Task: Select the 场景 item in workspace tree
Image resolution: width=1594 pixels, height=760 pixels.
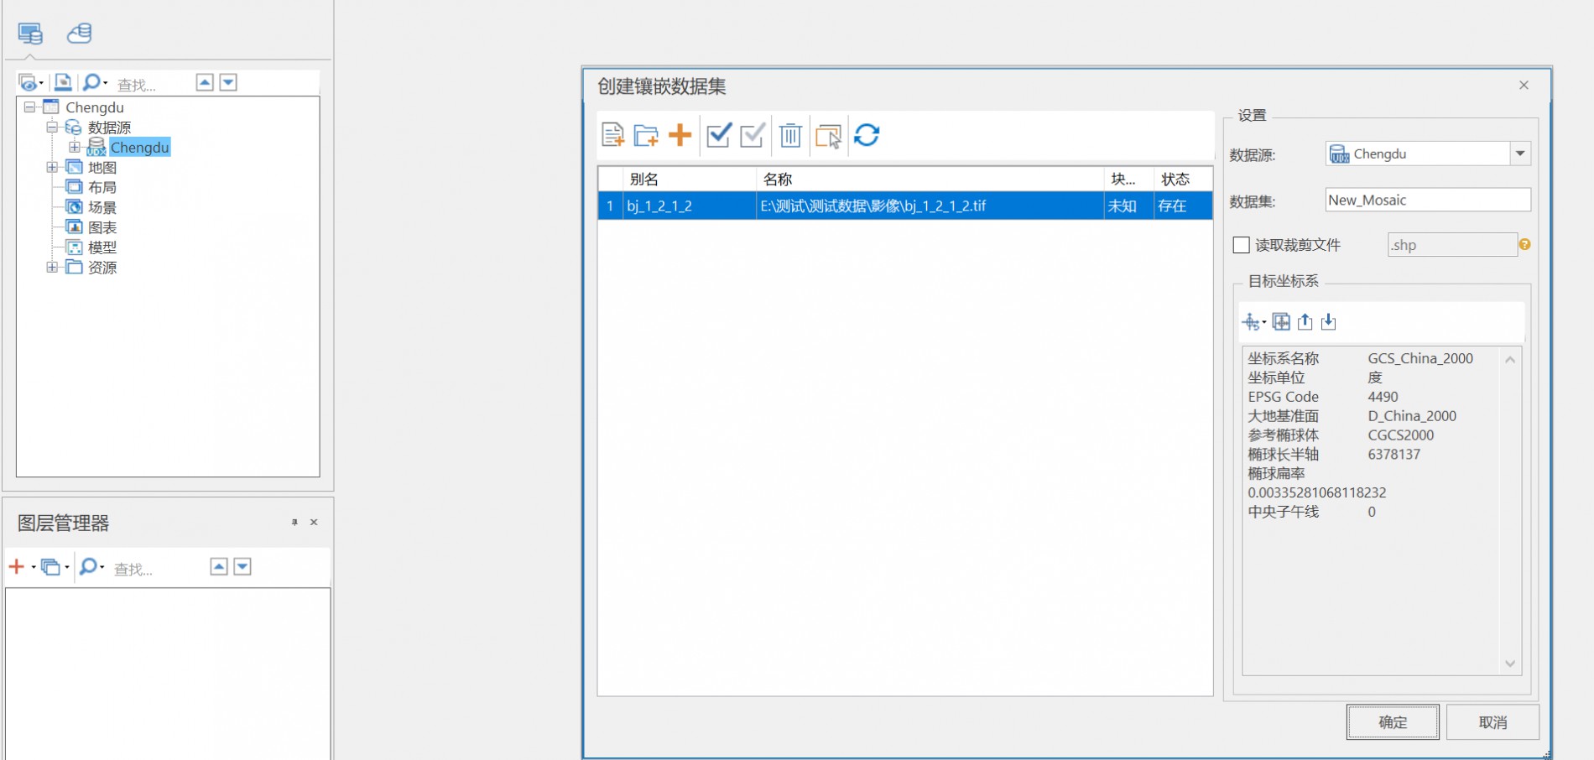Action: pyautogui.click(x=102, y=207)
